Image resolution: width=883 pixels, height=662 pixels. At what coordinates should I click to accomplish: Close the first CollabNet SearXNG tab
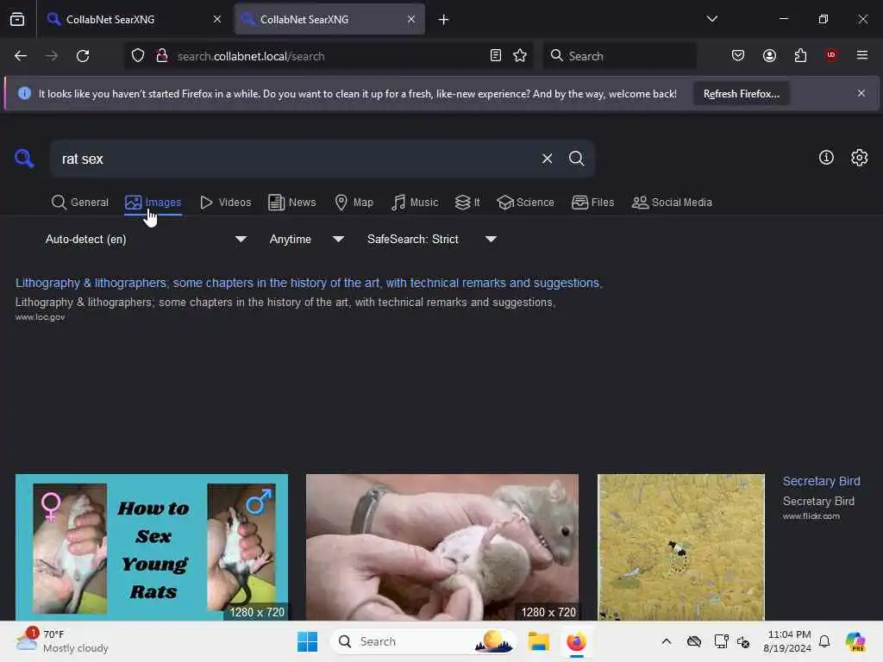[x=216, y=19]
